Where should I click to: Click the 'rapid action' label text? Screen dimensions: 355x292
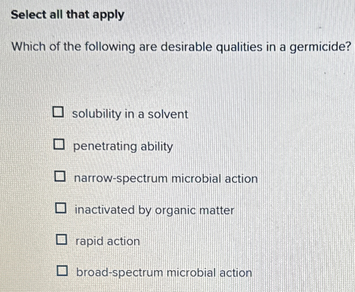click(x=108, y=242)
